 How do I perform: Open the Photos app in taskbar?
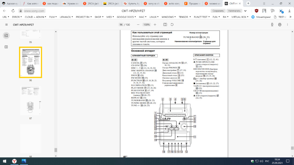[x=24, y=161]
